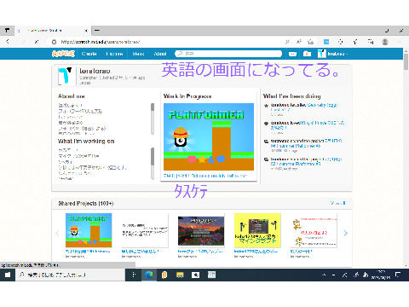
Task: Open the first shared project PLATFORMER thumbnail
Action: pos(89,230)
